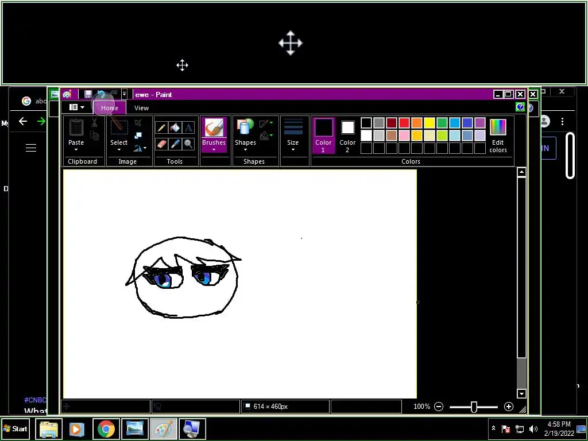
Task: Open the Paint file menu button
Action: point(77,107)
